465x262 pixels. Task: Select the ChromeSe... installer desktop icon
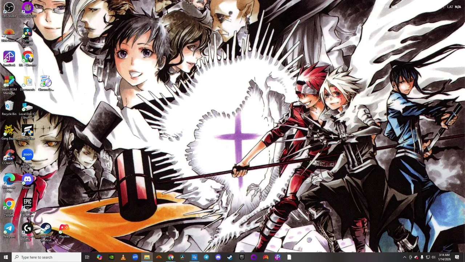46,84
